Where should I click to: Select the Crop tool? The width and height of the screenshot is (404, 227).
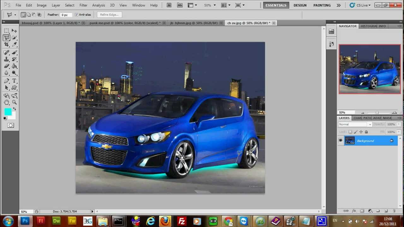tap(7, 44)
